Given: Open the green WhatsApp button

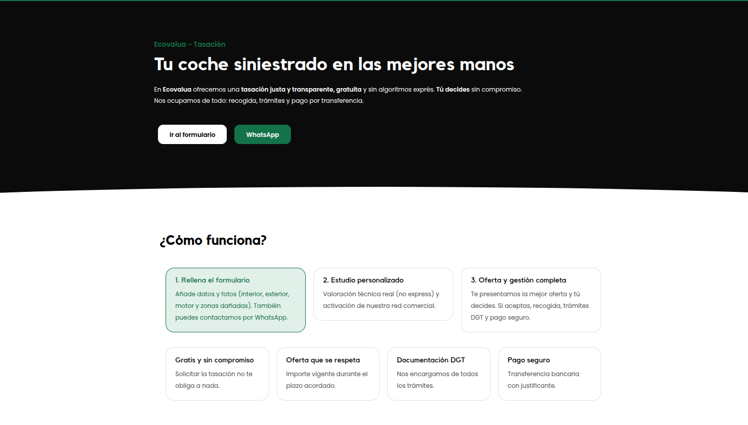Looking at the screenshot, I should click(262, 134).
